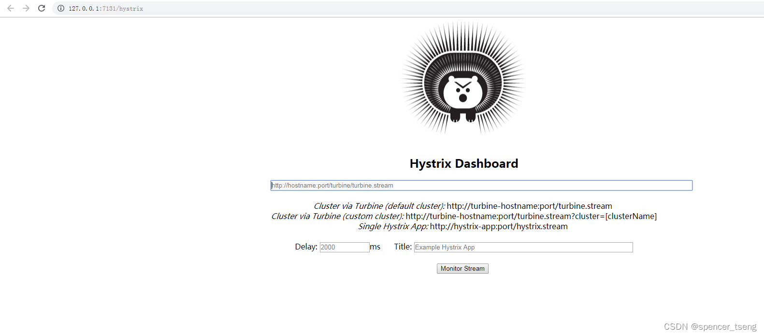Click 'Cluster via Turbine (custom cluster):' label
Screen dimensions: 764x336
click(338, 216)
